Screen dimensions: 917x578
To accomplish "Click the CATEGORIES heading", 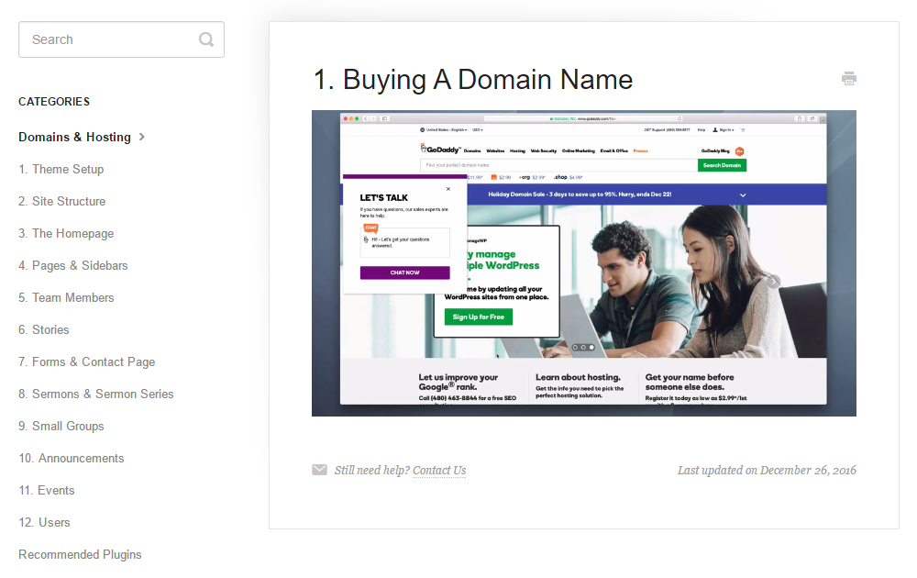I will [54, 102].
